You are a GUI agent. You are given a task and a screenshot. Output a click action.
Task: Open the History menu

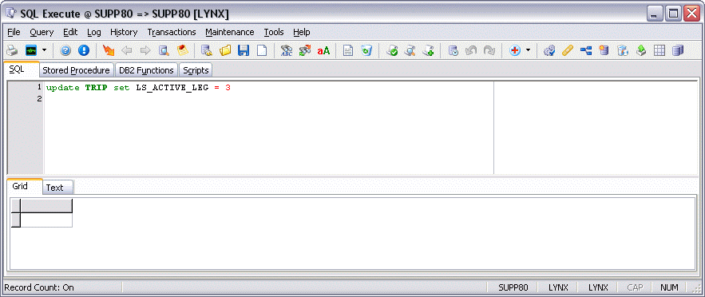coord(124,32)
